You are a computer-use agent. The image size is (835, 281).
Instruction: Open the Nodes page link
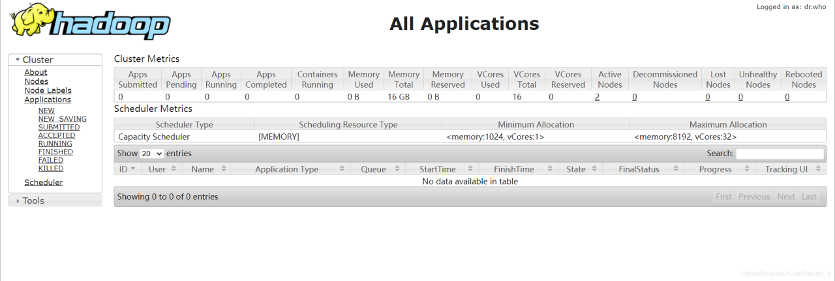(37, 81)
